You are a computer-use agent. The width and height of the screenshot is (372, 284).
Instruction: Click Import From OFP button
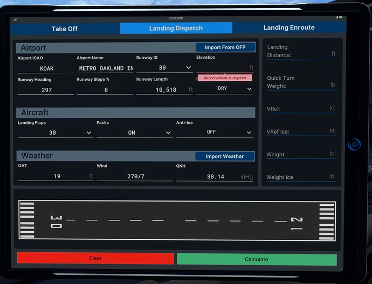225,47
